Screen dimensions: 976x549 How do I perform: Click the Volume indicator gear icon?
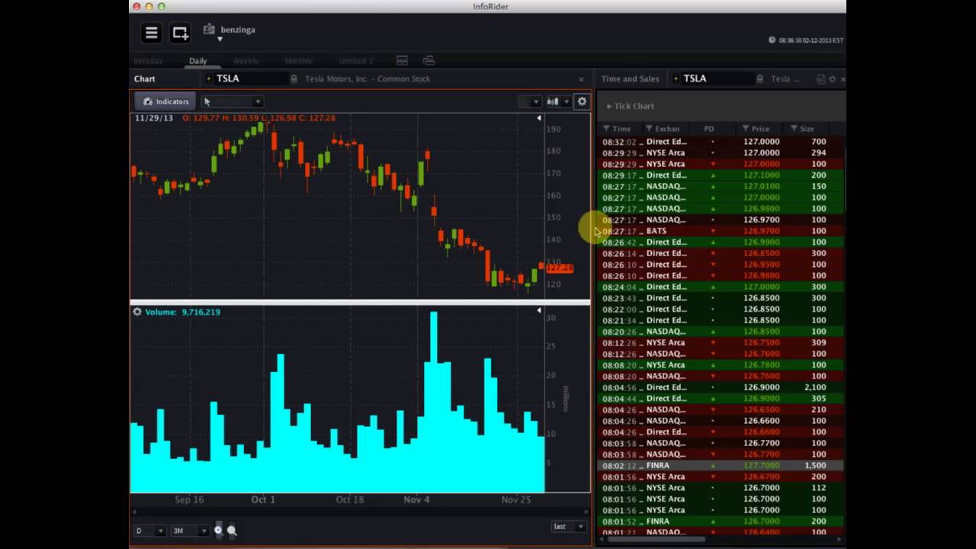(137, 312)
